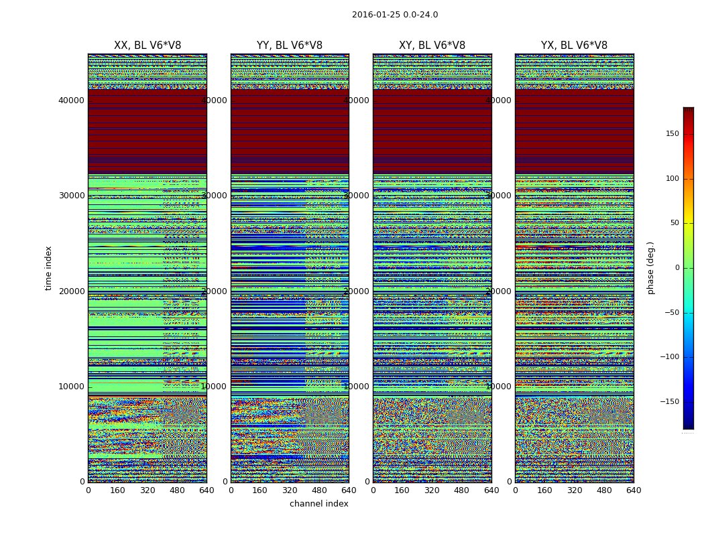Select the 'XY, BL V6*V8' subplot title

pos(432,46)
